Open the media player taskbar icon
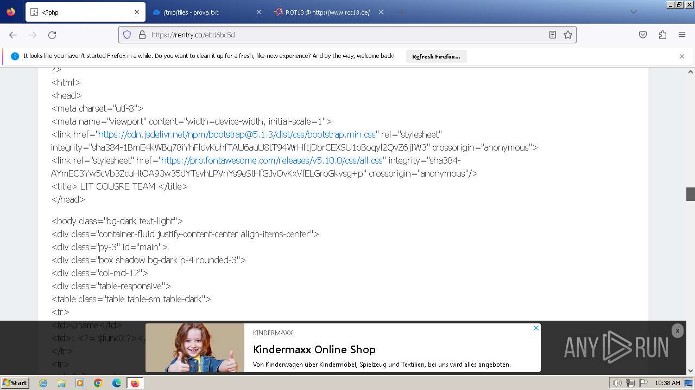The height and width of the screenshot is (390, 695). tap(80, 383)
